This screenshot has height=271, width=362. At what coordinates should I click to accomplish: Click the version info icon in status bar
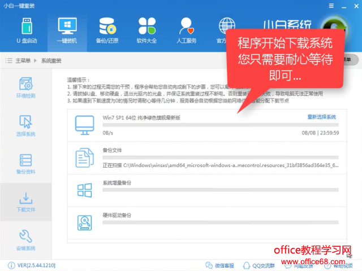tap(11, 265)
